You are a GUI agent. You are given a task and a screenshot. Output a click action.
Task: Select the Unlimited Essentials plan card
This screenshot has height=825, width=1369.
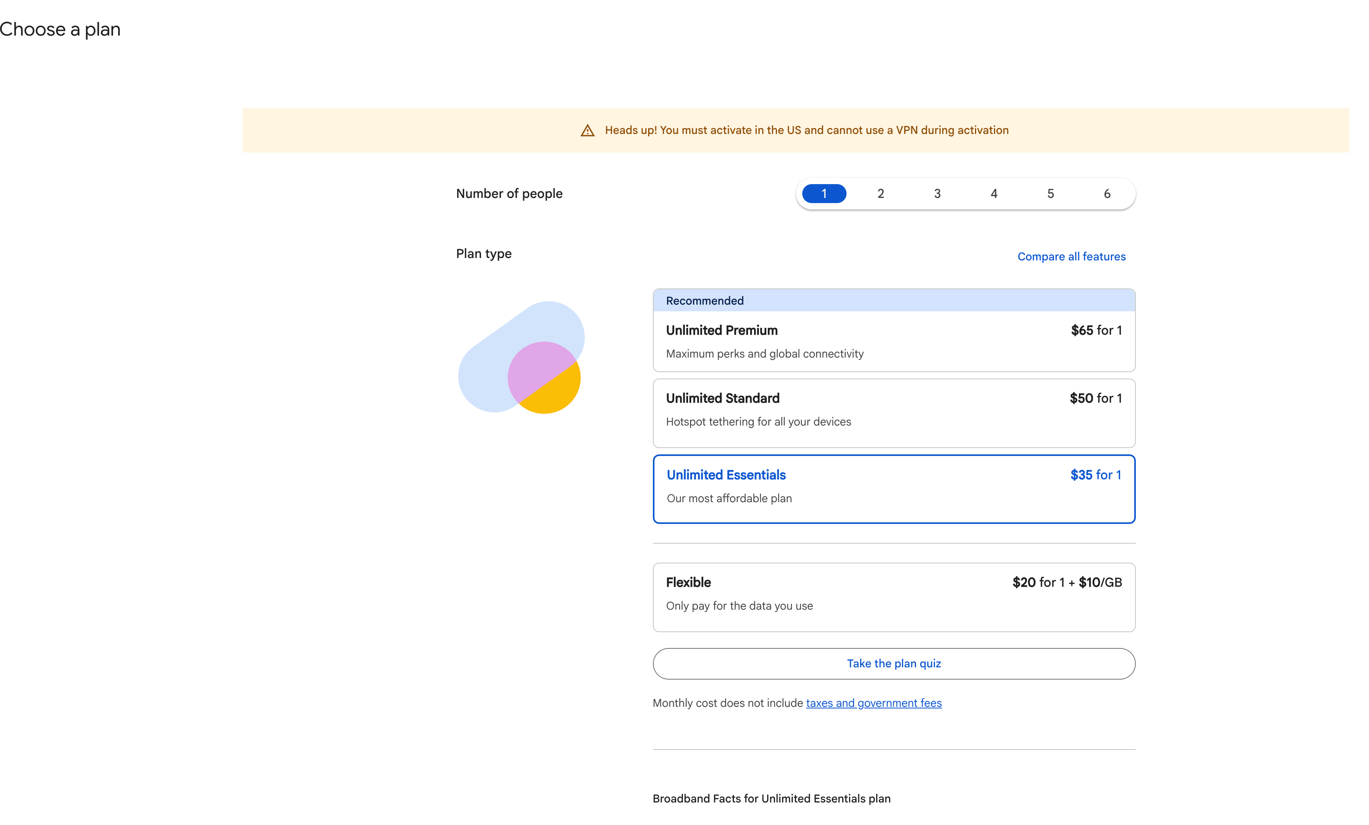click(x=894, y=489)
